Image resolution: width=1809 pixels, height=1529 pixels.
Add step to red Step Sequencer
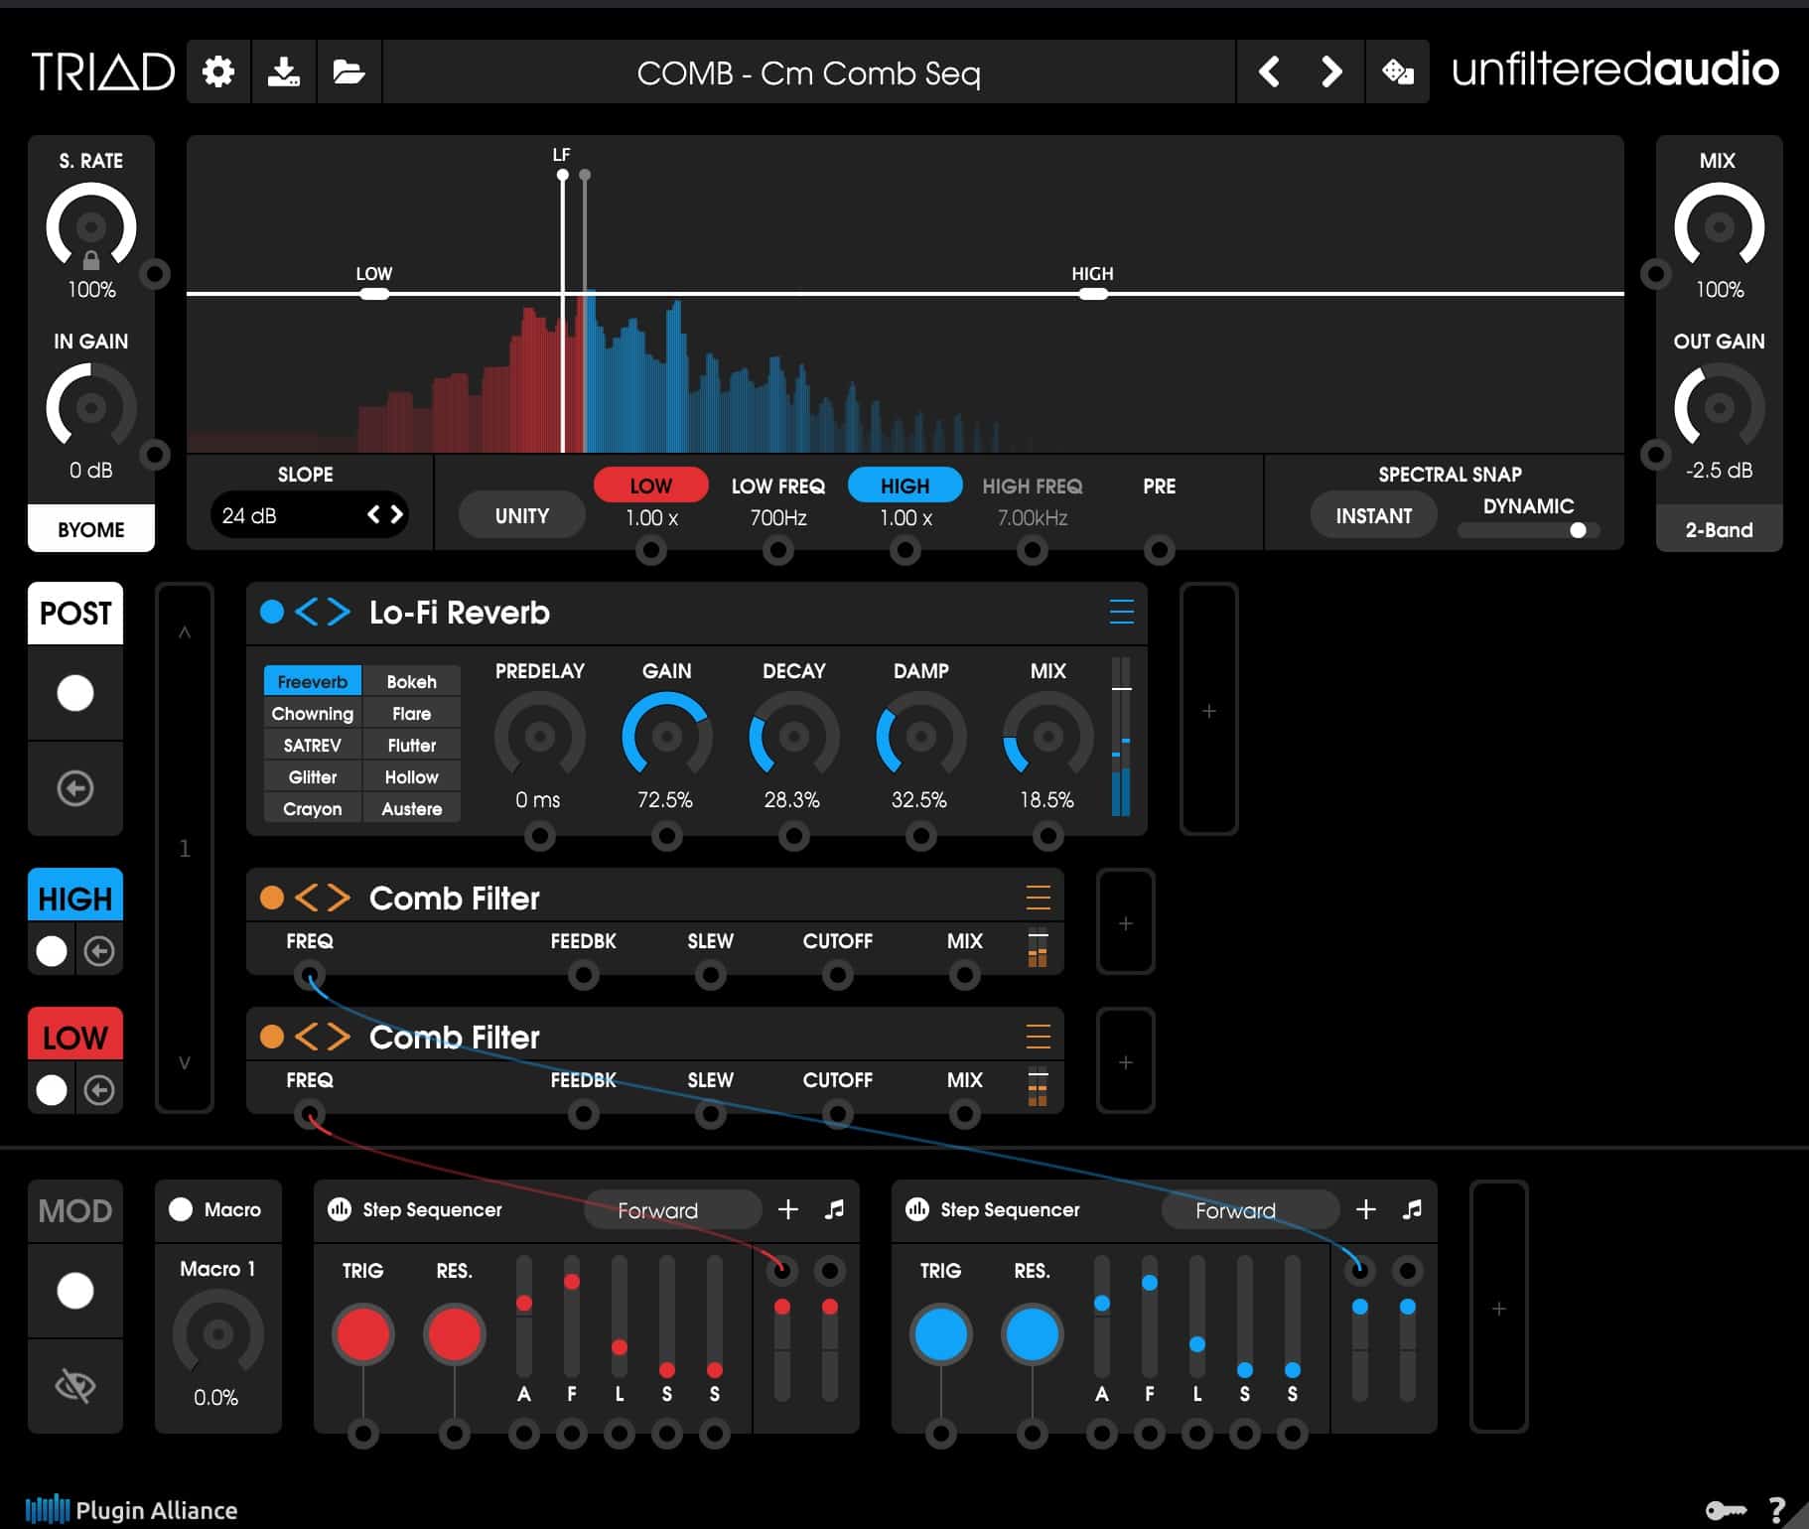(788, 1209)
